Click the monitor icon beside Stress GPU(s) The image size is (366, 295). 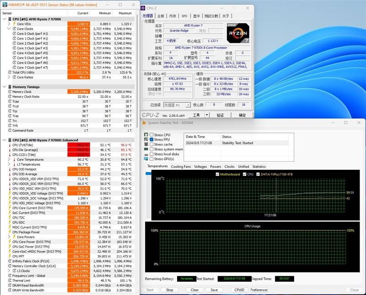tap(146, 159)
